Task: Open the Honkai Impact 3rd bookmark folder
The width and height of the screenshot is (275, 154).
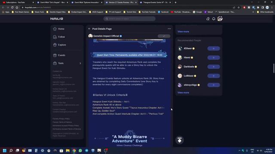Action: [77, 12]
